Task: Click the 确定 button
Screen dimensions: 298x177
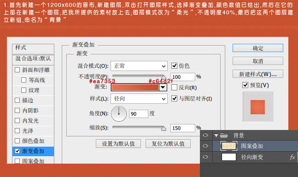Action: (x=258, y=48)
